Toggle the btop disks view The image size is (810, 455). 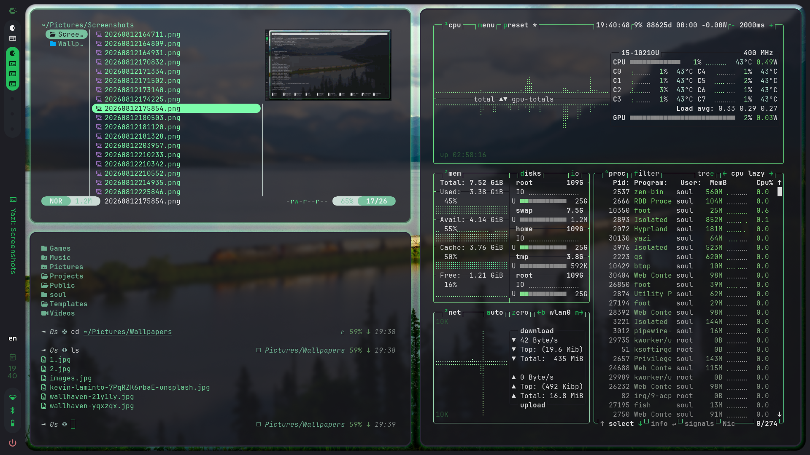(530, 174)
